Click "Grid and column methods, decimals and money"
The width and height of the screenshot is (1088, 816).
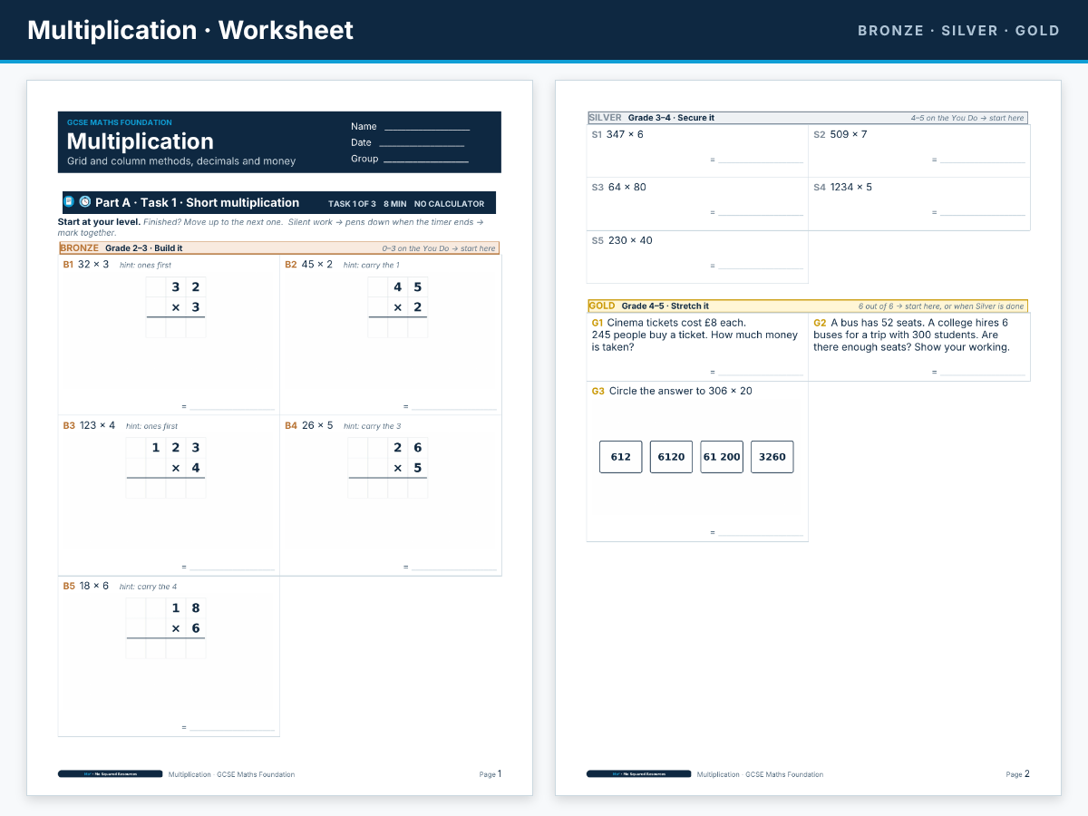click(181, 161)
